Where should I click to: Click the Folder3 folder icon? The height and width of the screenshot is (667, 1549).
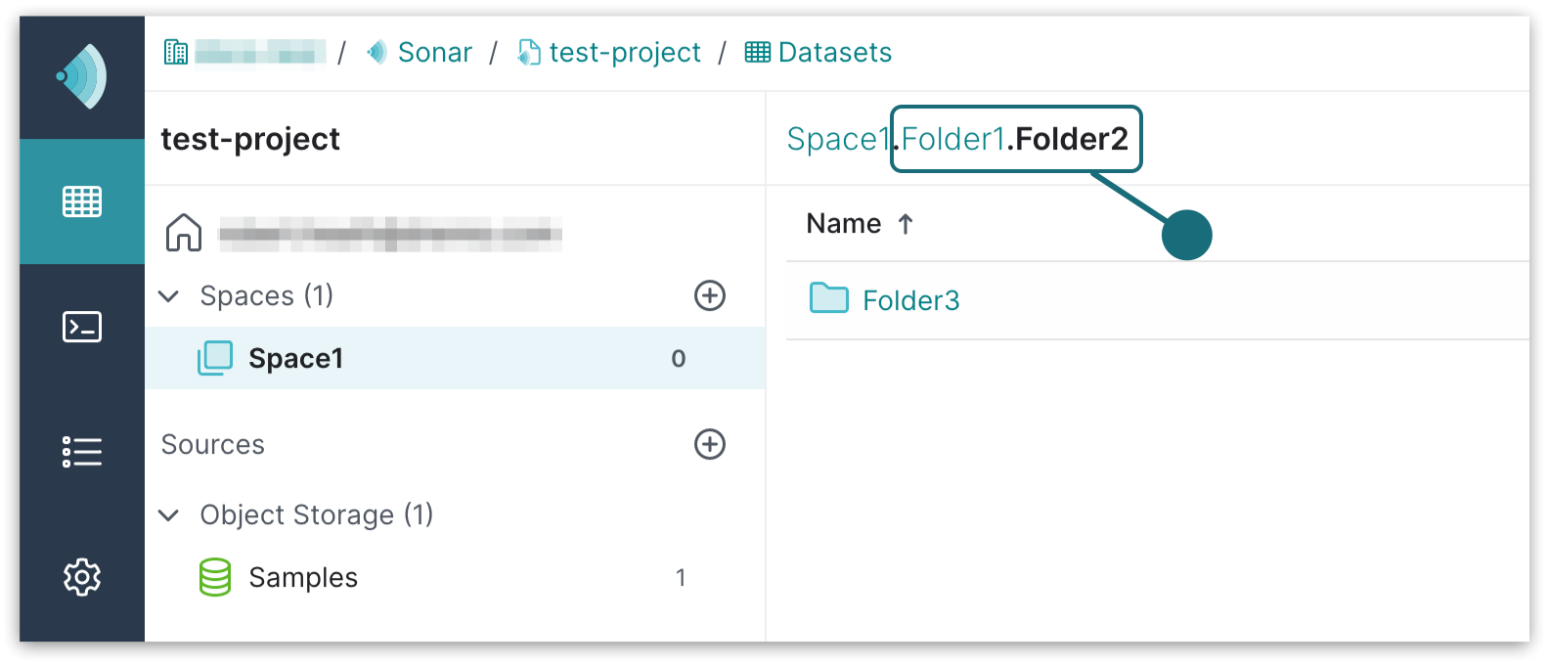coord(828,298)
